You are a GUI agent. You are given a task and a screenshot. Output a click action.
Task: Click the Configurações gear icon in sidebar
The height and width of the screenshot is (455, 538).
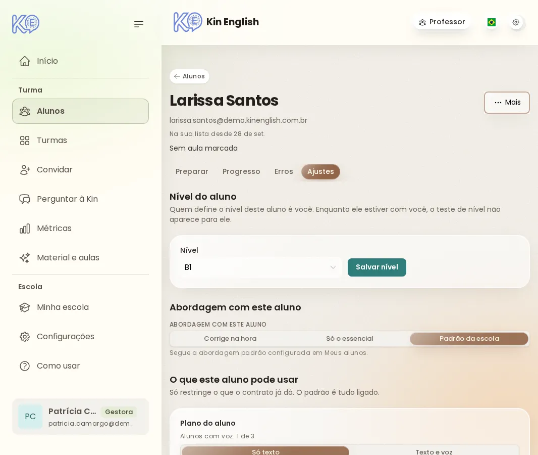(25, 336)
